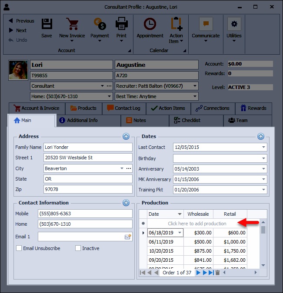Open the Utilities gear icon
This screenshot has width=283, height=293.
[234, 24]
